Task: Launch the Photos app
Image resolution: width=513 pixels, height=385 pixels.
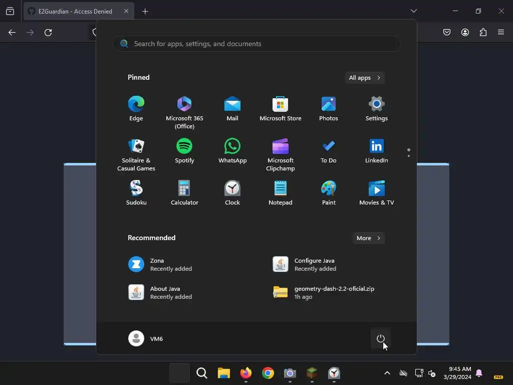Action: coord(329,109)
